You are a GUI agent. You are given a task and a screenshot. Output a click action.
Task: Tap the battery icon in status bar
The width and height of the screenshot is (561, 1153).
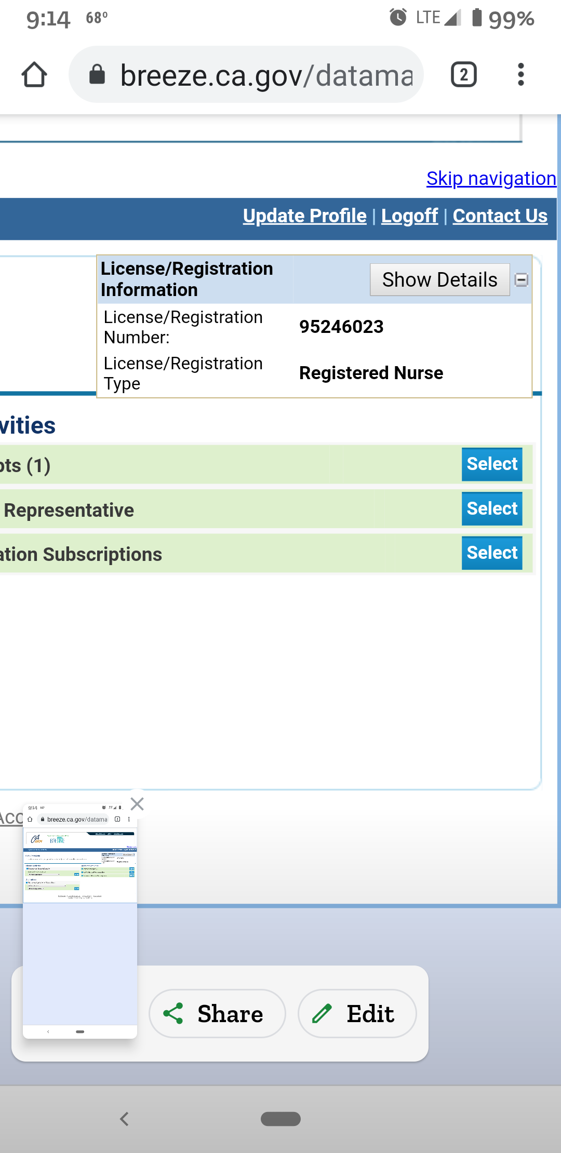point(477,17)
